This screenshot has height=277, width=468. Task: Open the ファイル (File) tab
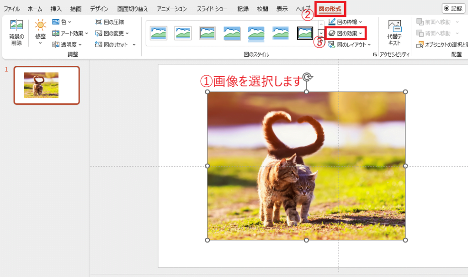coord(11,9)
